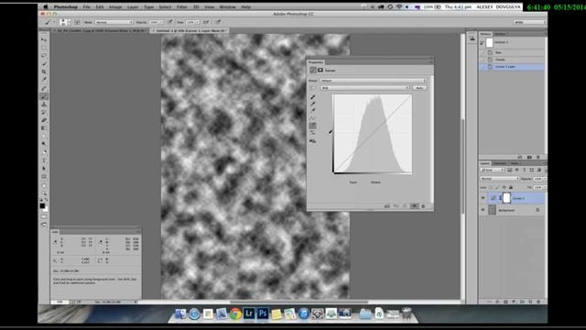Open the workspace switcher dropdown
The image size is (586, 330).
(x=529, y=22)
